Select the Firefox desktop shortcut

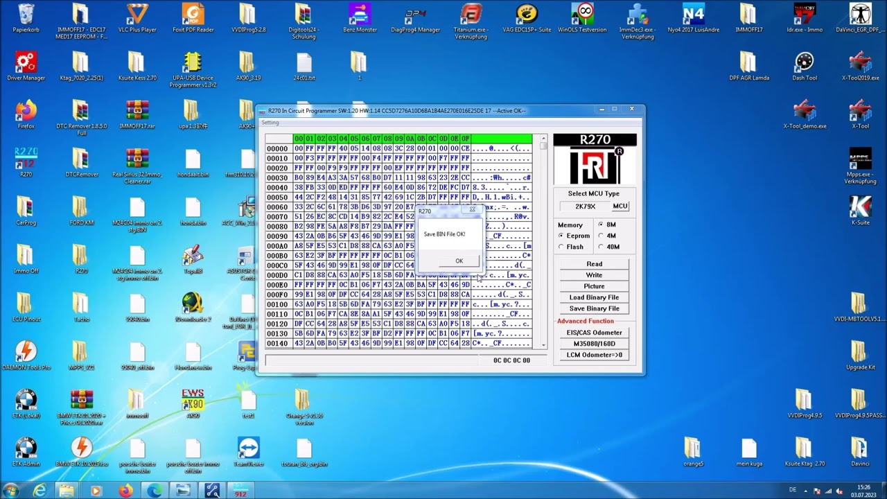[x=26, y=114]
